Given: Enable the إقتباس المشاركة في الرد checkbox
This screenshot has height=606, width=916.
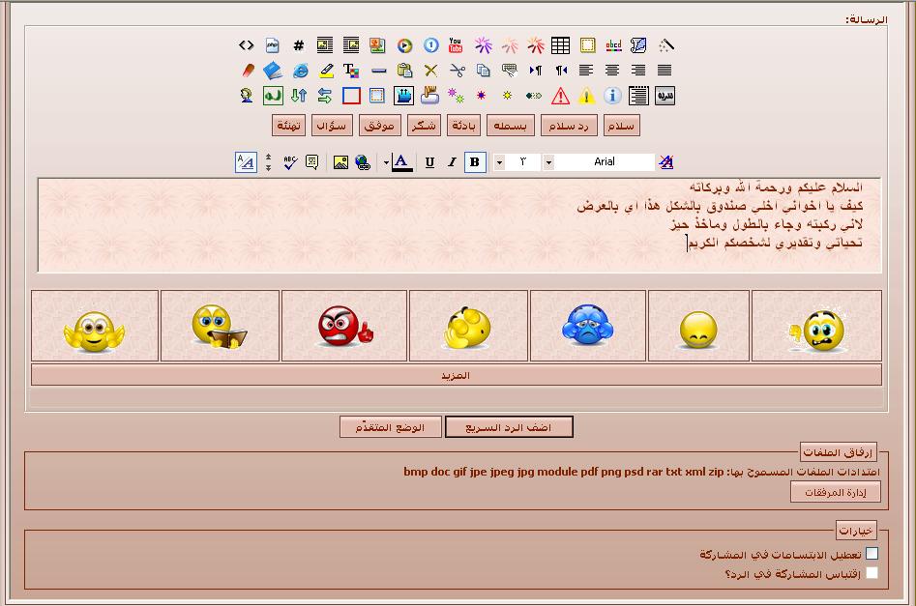Looking at the screenshot, I should tap(872, 573).
